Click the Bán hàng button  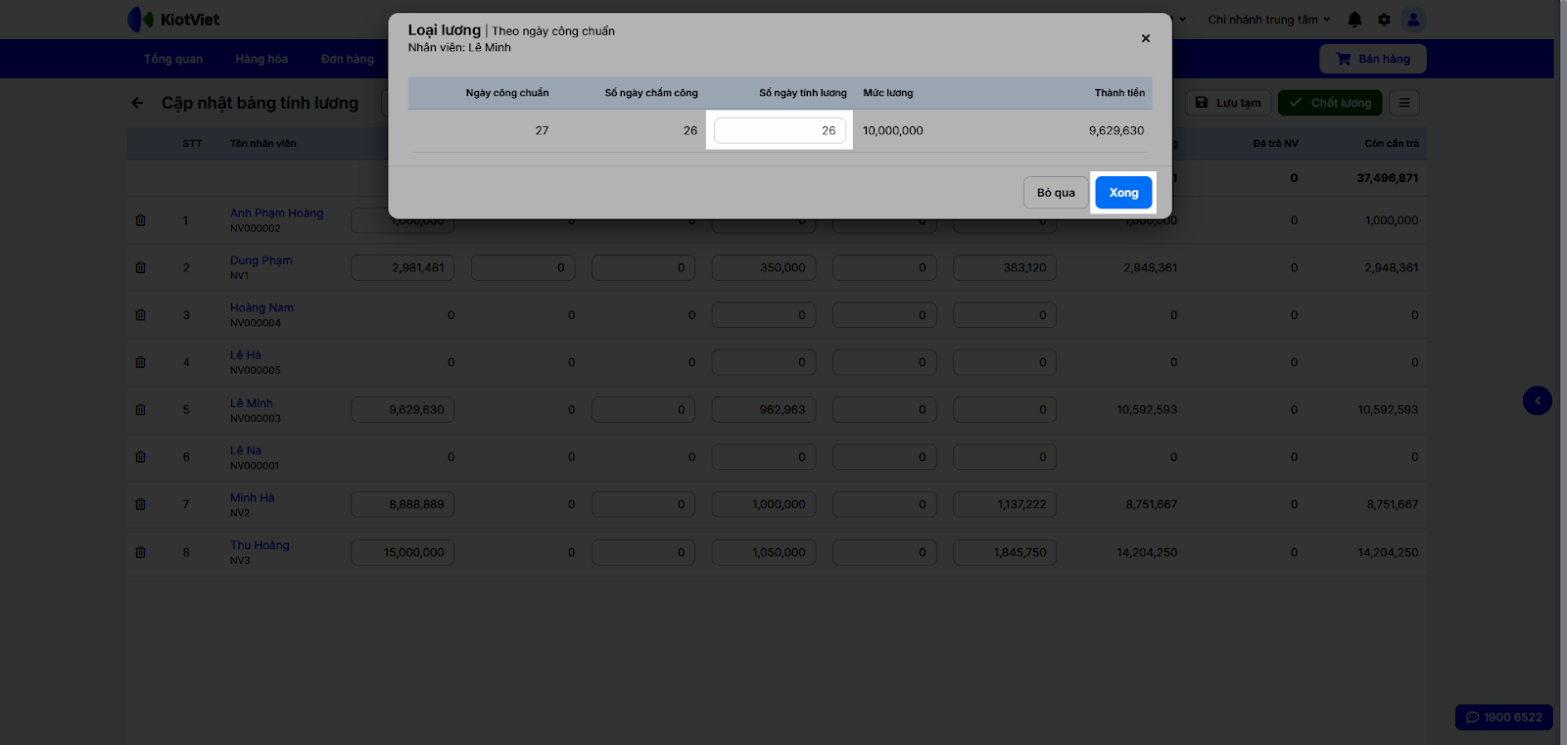1372,59
